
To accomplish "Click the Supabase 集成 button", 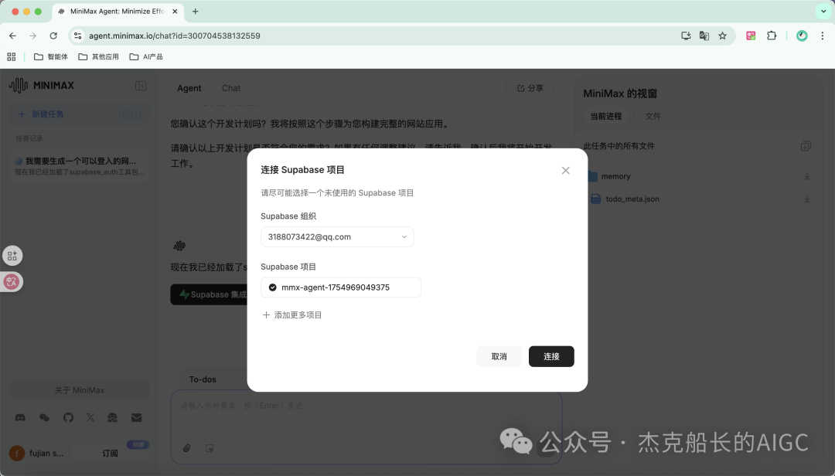I will (210, 294).
